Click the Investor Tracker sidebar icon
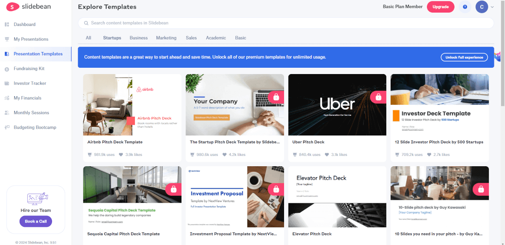Screen dimensions: 505x245 (7, 83)
